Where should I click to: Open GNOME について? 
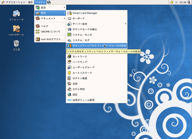[50, 31]
